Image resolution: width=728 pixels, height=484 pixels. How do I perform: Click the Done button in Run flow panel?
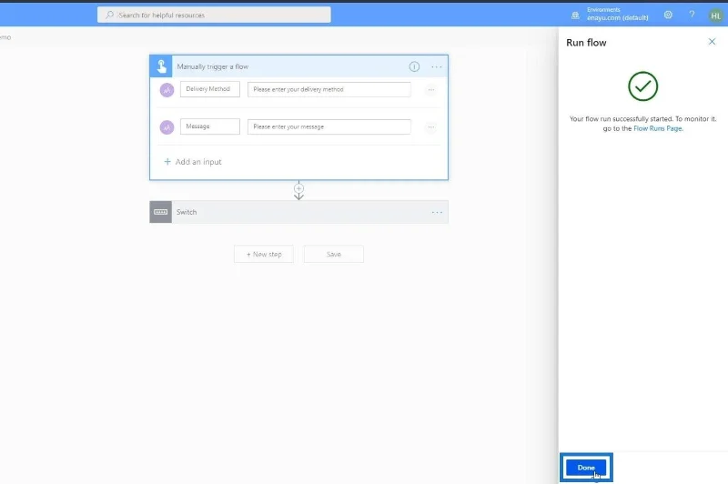586,468
